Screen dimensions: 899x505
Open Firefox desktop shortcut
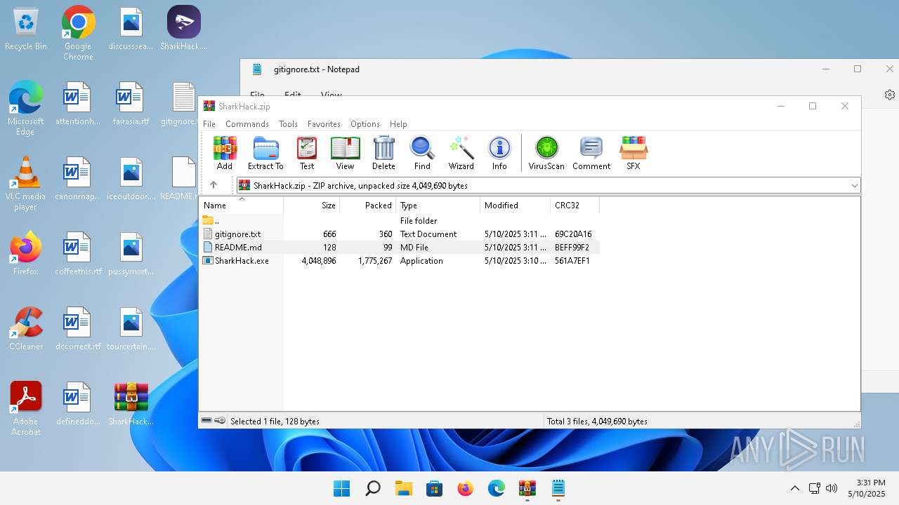click(x=26, y=254)
